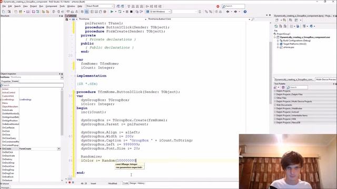
Task: Open the File menu
Action: coord(4,6)
